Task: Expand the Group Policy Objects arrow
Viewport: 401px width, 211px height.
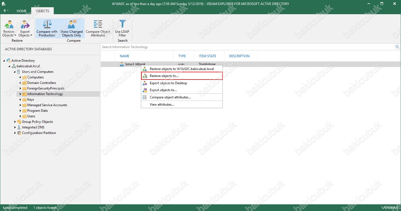Action: click(x=15, y=122)
